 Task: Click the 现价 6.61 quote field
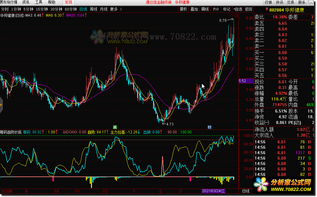click(271, 82)
